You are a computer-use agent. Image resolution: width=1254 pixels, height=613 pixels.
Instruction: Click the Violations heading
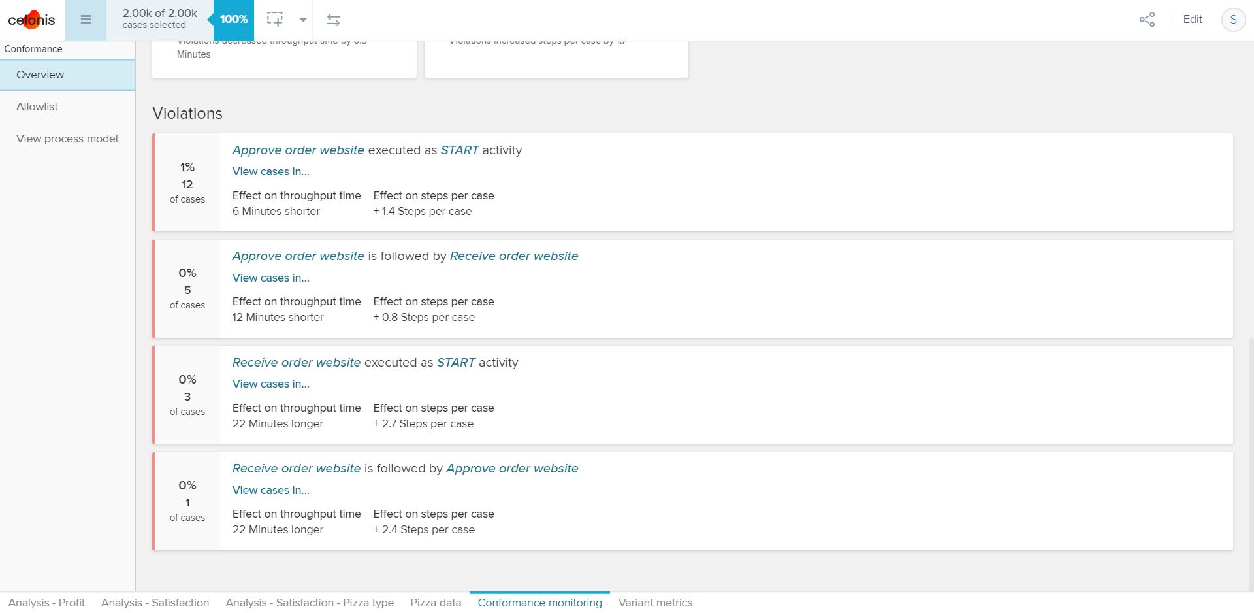tap(187, 114)
